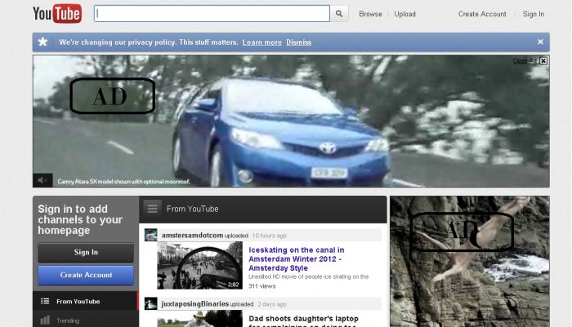Open the feed menu icon beside From YouTube
572x327 pixels.
pos(152,209)
